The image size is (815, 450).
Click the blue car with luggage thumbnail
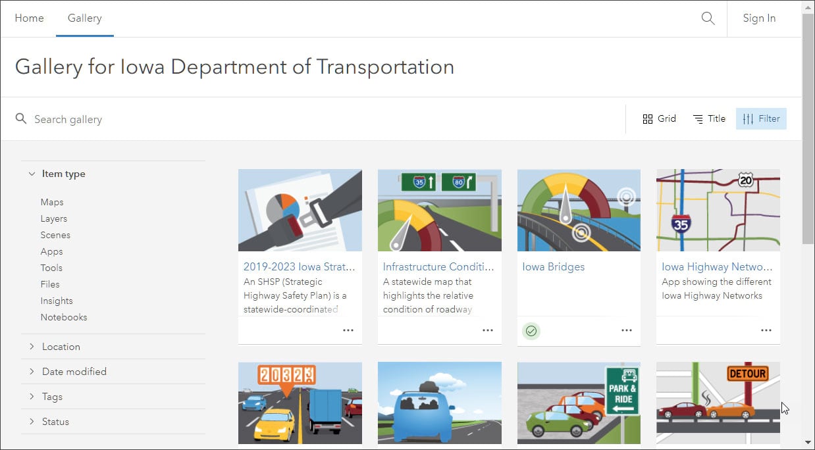[440, 403]
